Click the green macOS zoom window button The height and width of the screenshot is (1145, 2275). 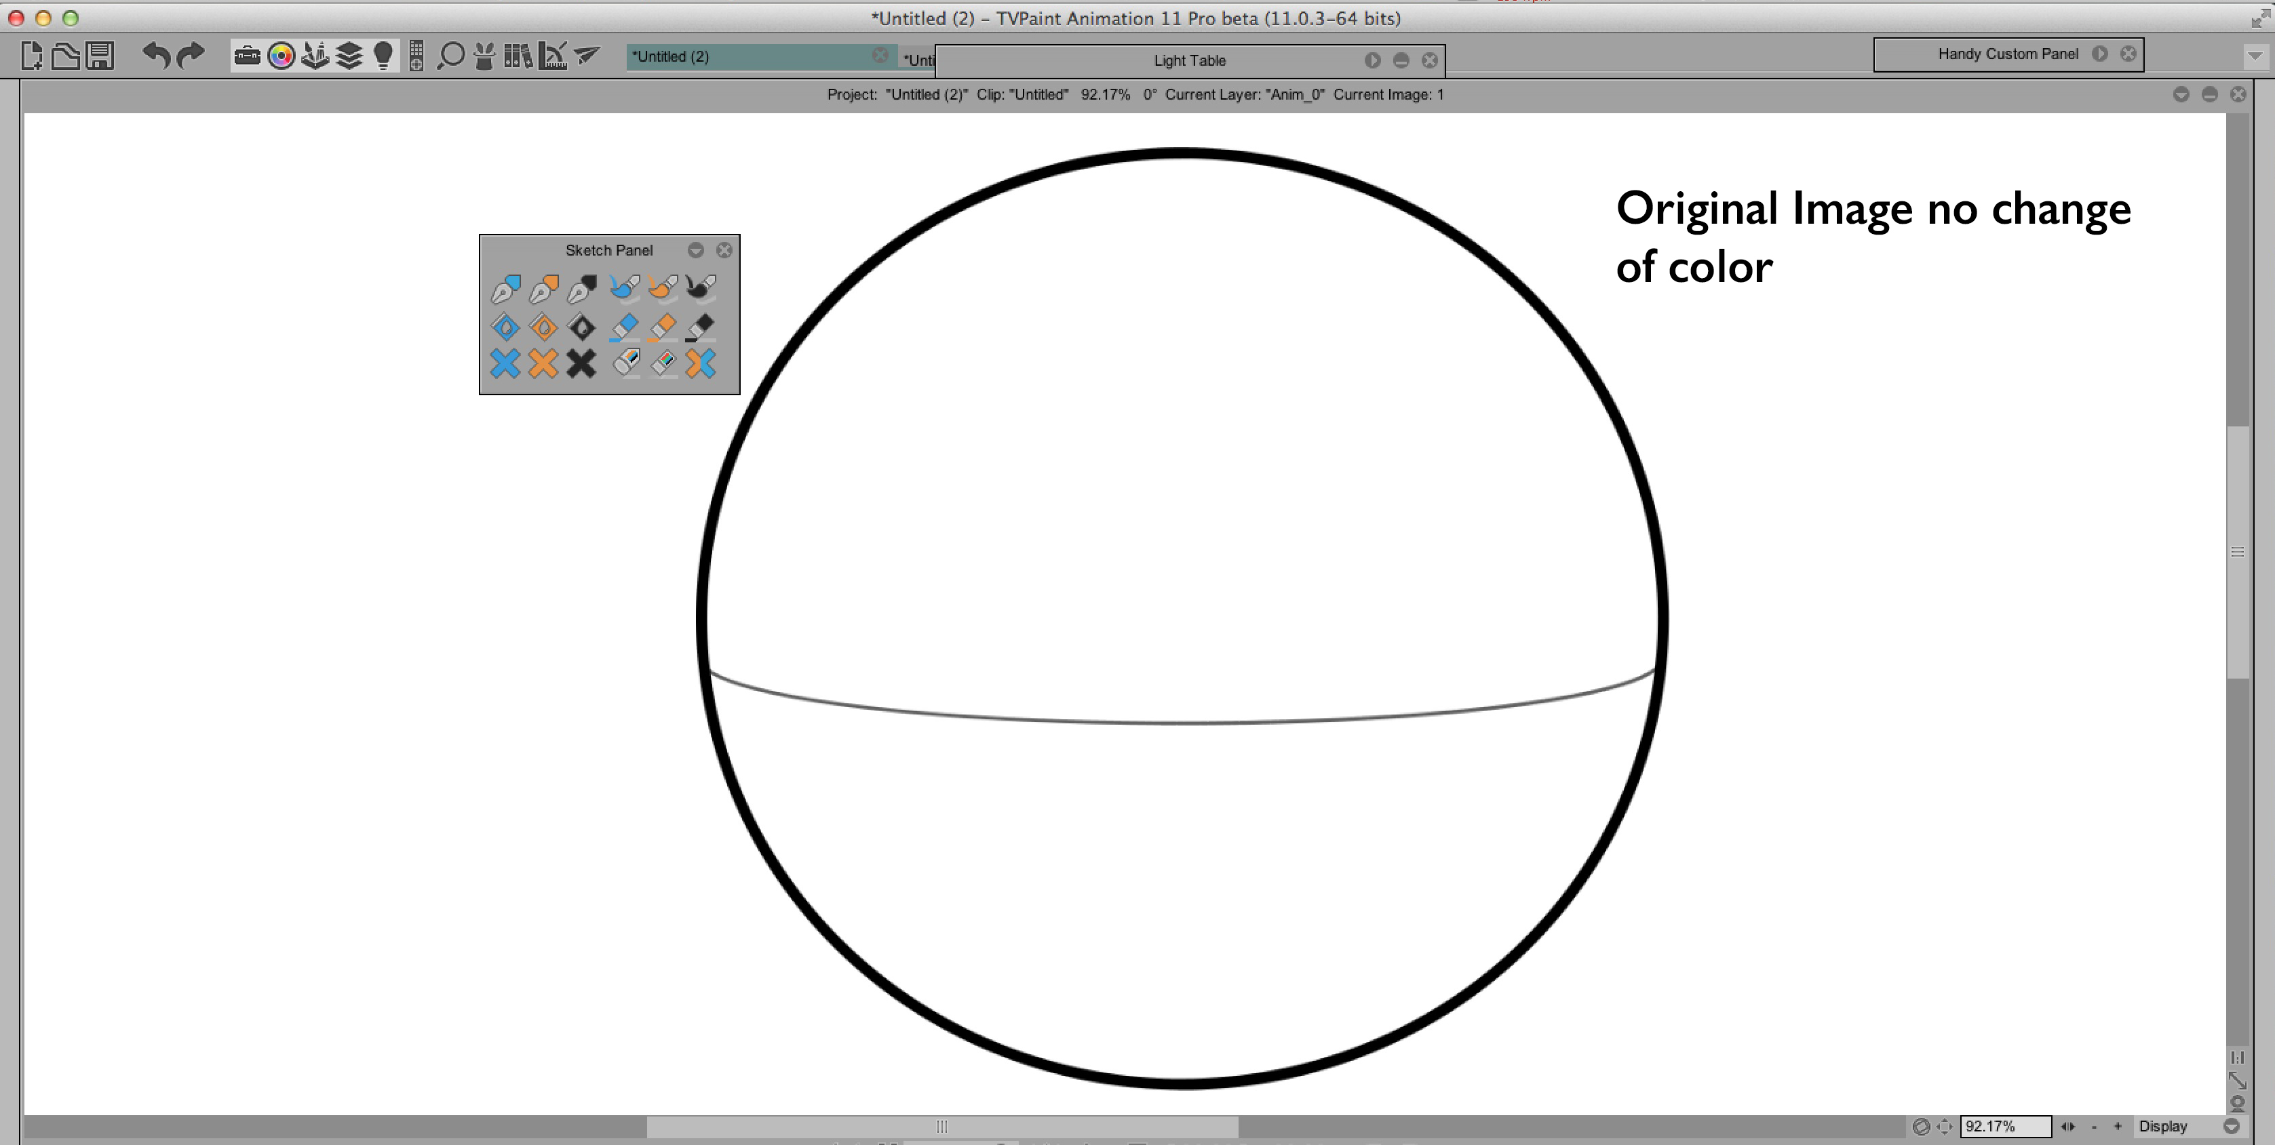coord(71,18)
